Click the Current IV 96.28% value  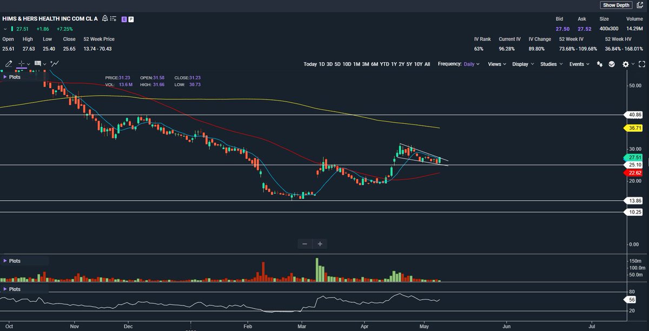(507, 49)
